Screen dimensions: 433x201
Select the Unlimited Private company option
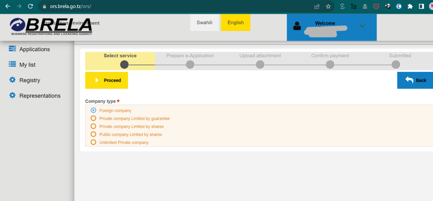tap(93, 142)
